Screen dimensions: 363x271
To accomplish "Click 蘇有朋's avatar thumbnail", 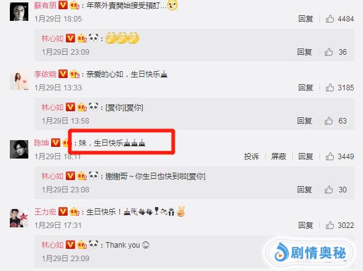I will click(x=19, y=12).
